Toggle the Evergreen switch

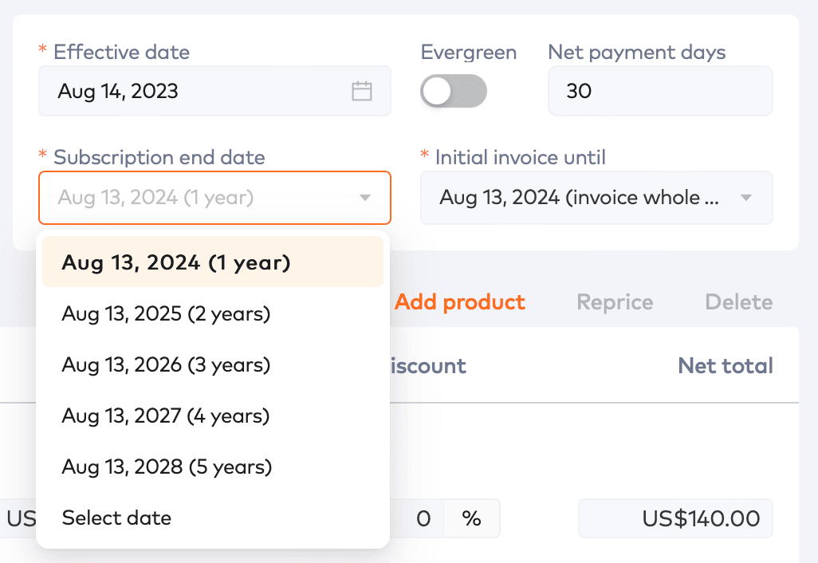[454, 91]
